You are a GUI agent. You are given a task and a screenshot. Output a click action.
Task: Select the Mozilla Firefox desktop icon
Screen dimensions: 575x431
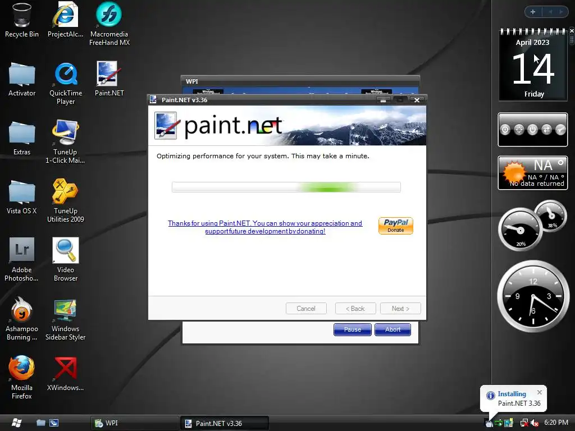(x=22, y=378)
